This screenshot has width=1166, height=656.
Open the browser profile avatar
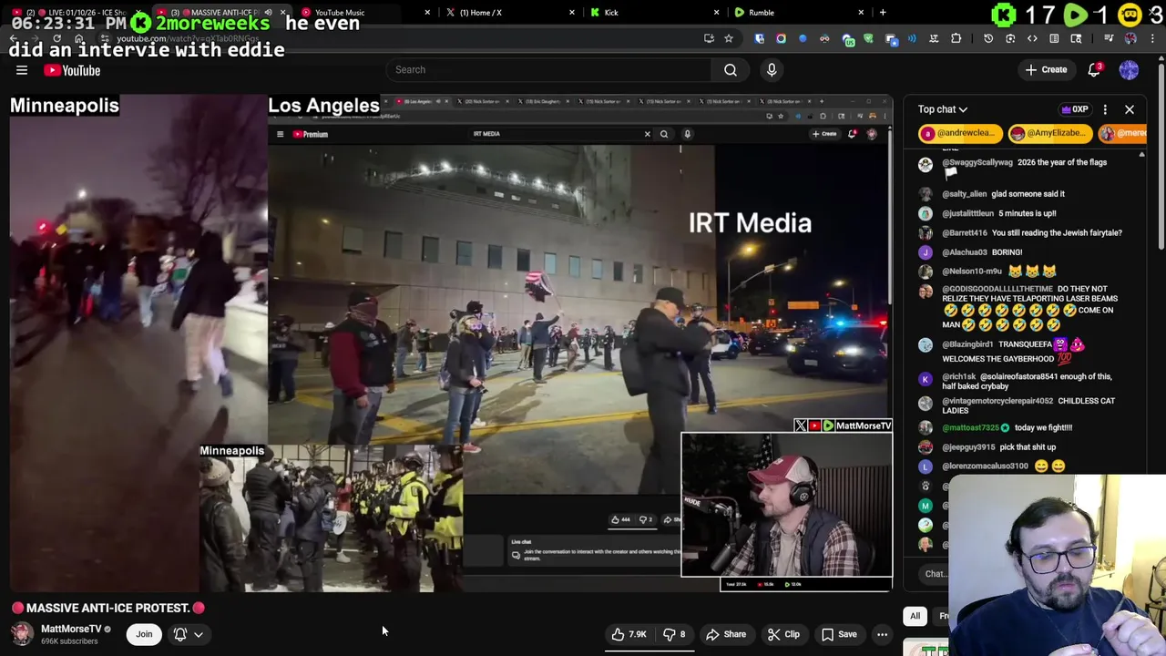coord(1130,38)
